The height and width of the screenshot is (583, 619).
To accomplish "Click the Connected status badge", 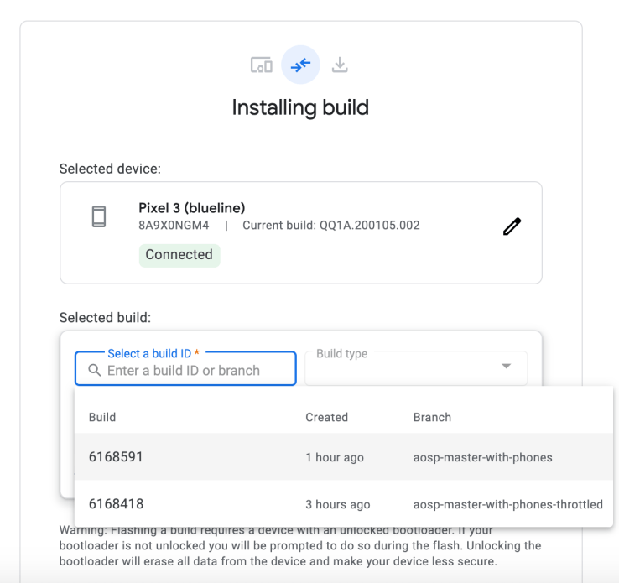I will pos(179,255).
